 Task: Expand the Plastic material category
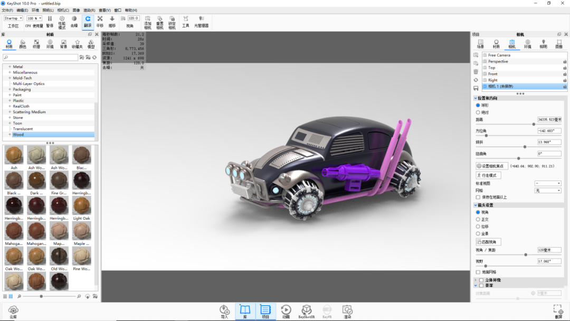[x=10, y=101]
